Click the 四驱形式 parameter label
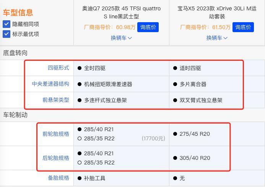265x187 pixels. coord(58,68)
